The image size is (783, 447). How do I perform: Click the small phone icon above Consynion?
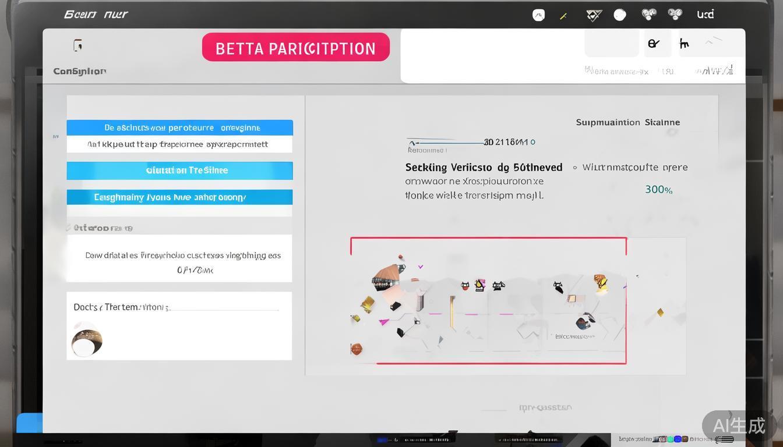77,45
